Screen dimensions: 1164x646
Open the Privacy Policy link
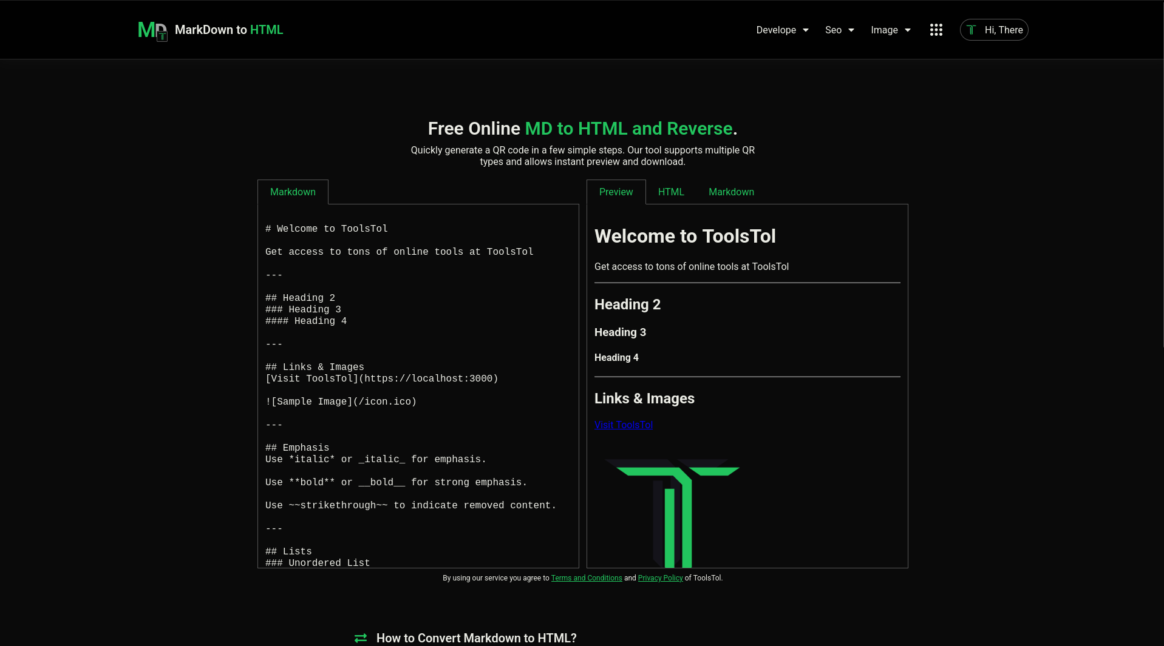(x=660, y=578)
